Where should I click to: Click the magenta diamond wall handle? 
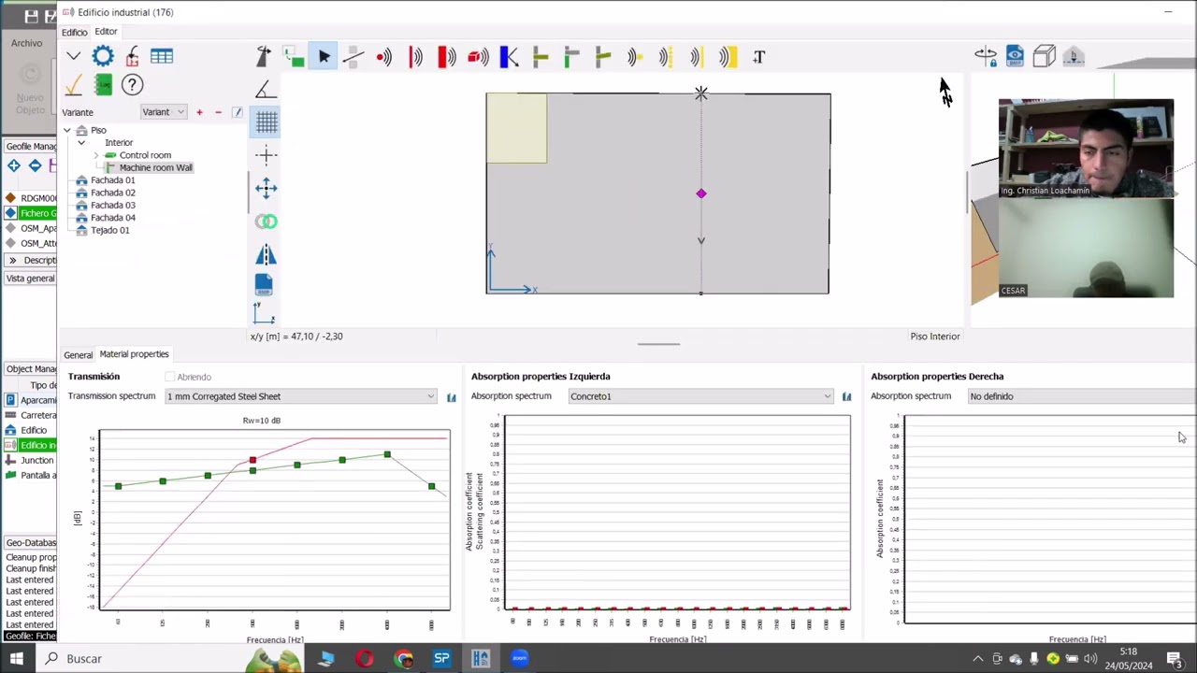(x=701, y=193)
